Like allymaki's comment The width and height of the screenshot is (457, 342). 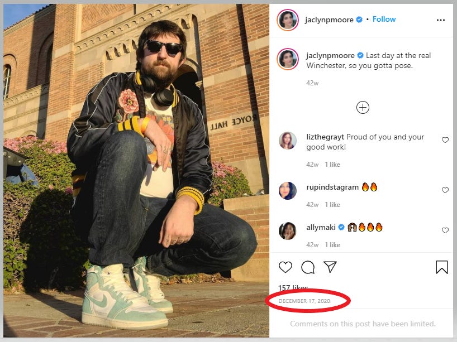445,230
